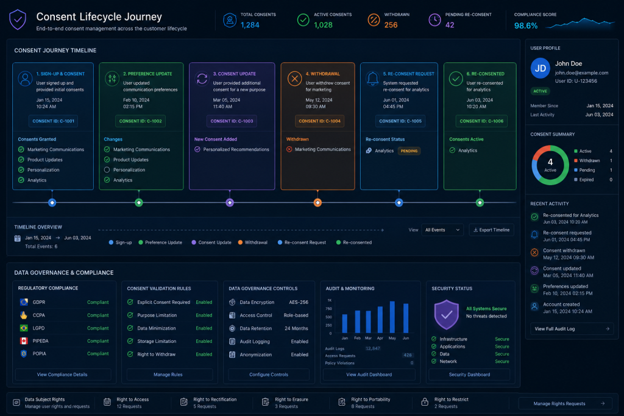Click the POPIA shield icon
This screenshot has width=624, height=416.
pyautogui.click(x=24, y=353)
